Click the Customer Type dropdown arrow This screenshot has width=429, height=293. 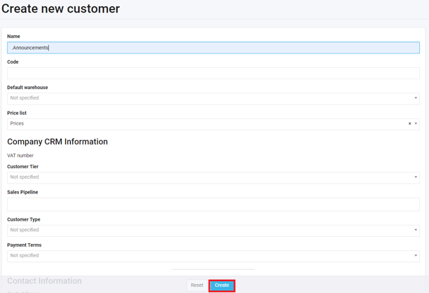(416, 230)
